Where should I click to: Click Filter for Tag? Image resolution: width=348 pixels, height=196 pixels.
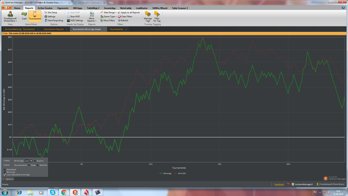(x=157, y=16)
